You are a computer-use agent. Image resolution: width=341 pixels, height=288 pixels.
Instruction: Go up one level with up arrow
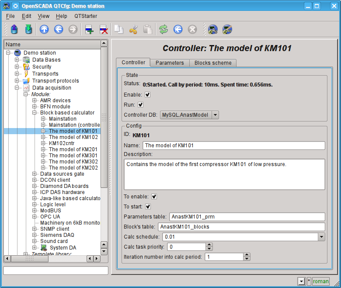(x=44, y=29)
